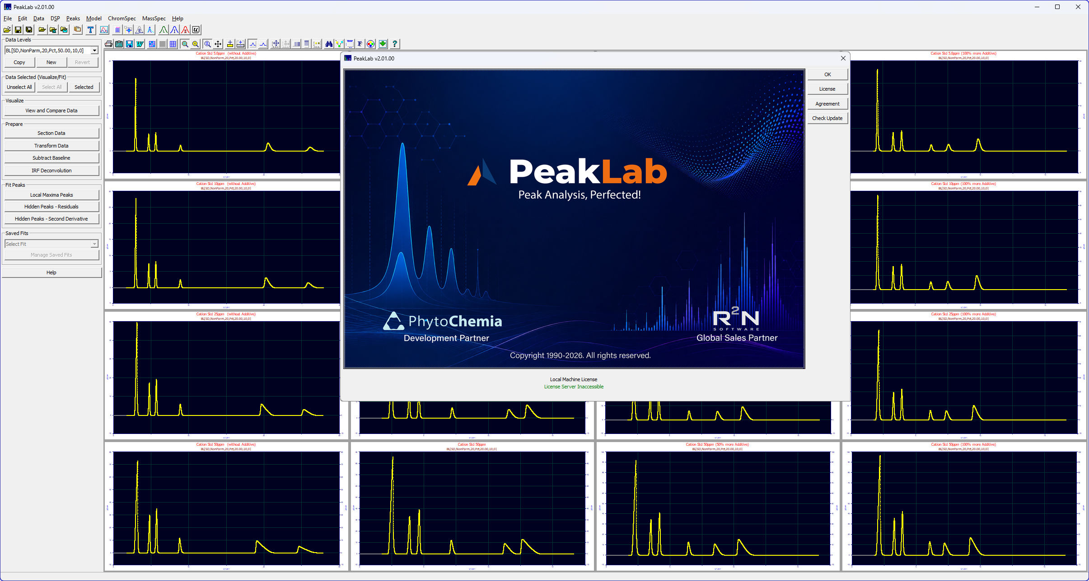Click the License button in the dialog
This screenshot has width=1089, height=581.
[x=827, y=89]
